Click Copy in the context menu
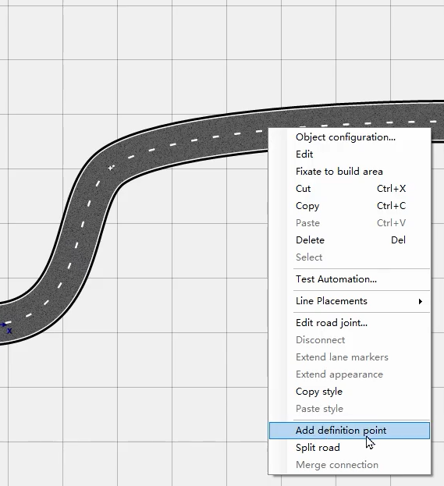 350,205
